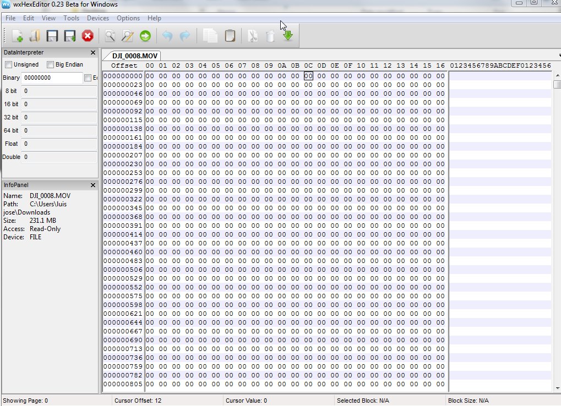Click the Cut scissors icon
The width and height of the screenshot is (561, 406).
point(253,36)
